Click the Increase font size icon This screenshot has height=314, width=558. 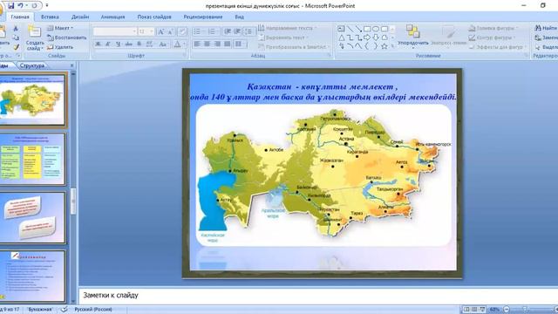click(160, 31)
